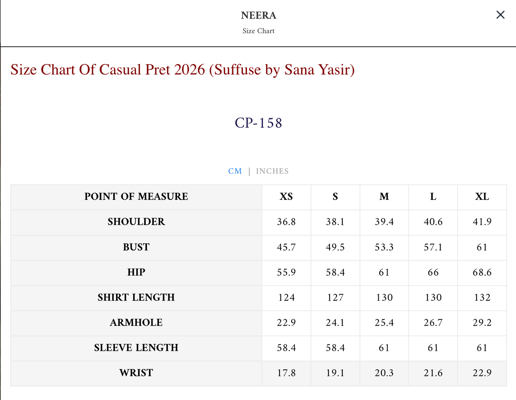516x400 pixels.
Task: Switch measurements to INCHES
Action: point(272,171)
